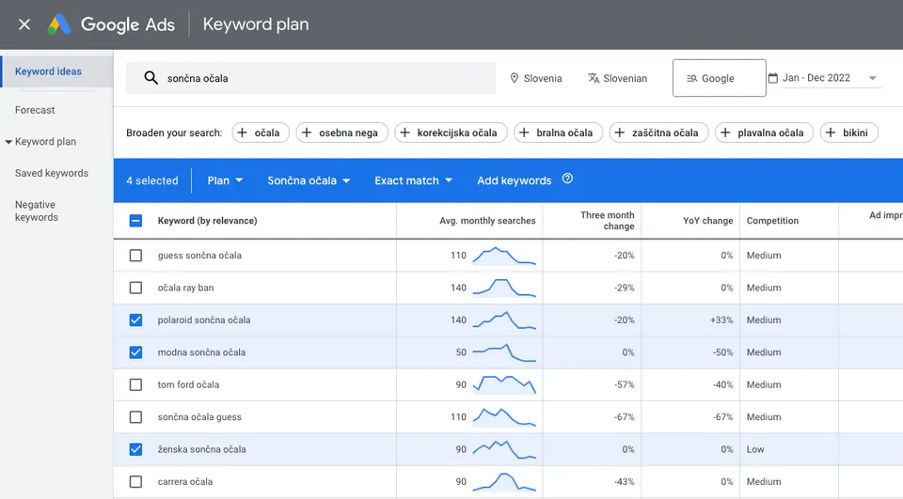Uncheck the ženska sončna očala row
The width and height of the screenshot is (903, 499).
point(135,449)
